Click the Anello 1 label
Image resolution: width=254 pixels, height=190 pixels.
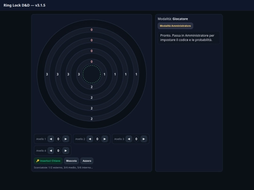[x=41, y=139]
